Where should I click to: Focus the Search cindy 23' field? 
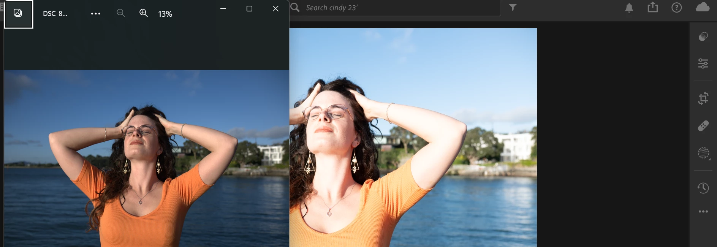point(395,8)
